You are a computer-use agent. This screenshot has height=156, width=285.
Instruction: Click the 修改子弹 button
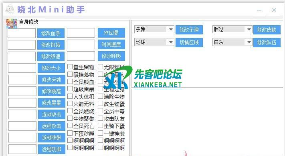(x=189, y=30)
